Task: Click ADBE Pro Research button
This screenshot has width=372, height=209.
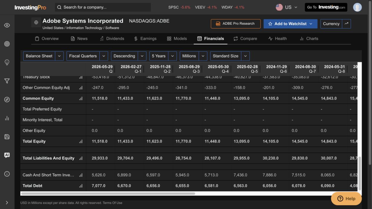Action: [236, 24]
